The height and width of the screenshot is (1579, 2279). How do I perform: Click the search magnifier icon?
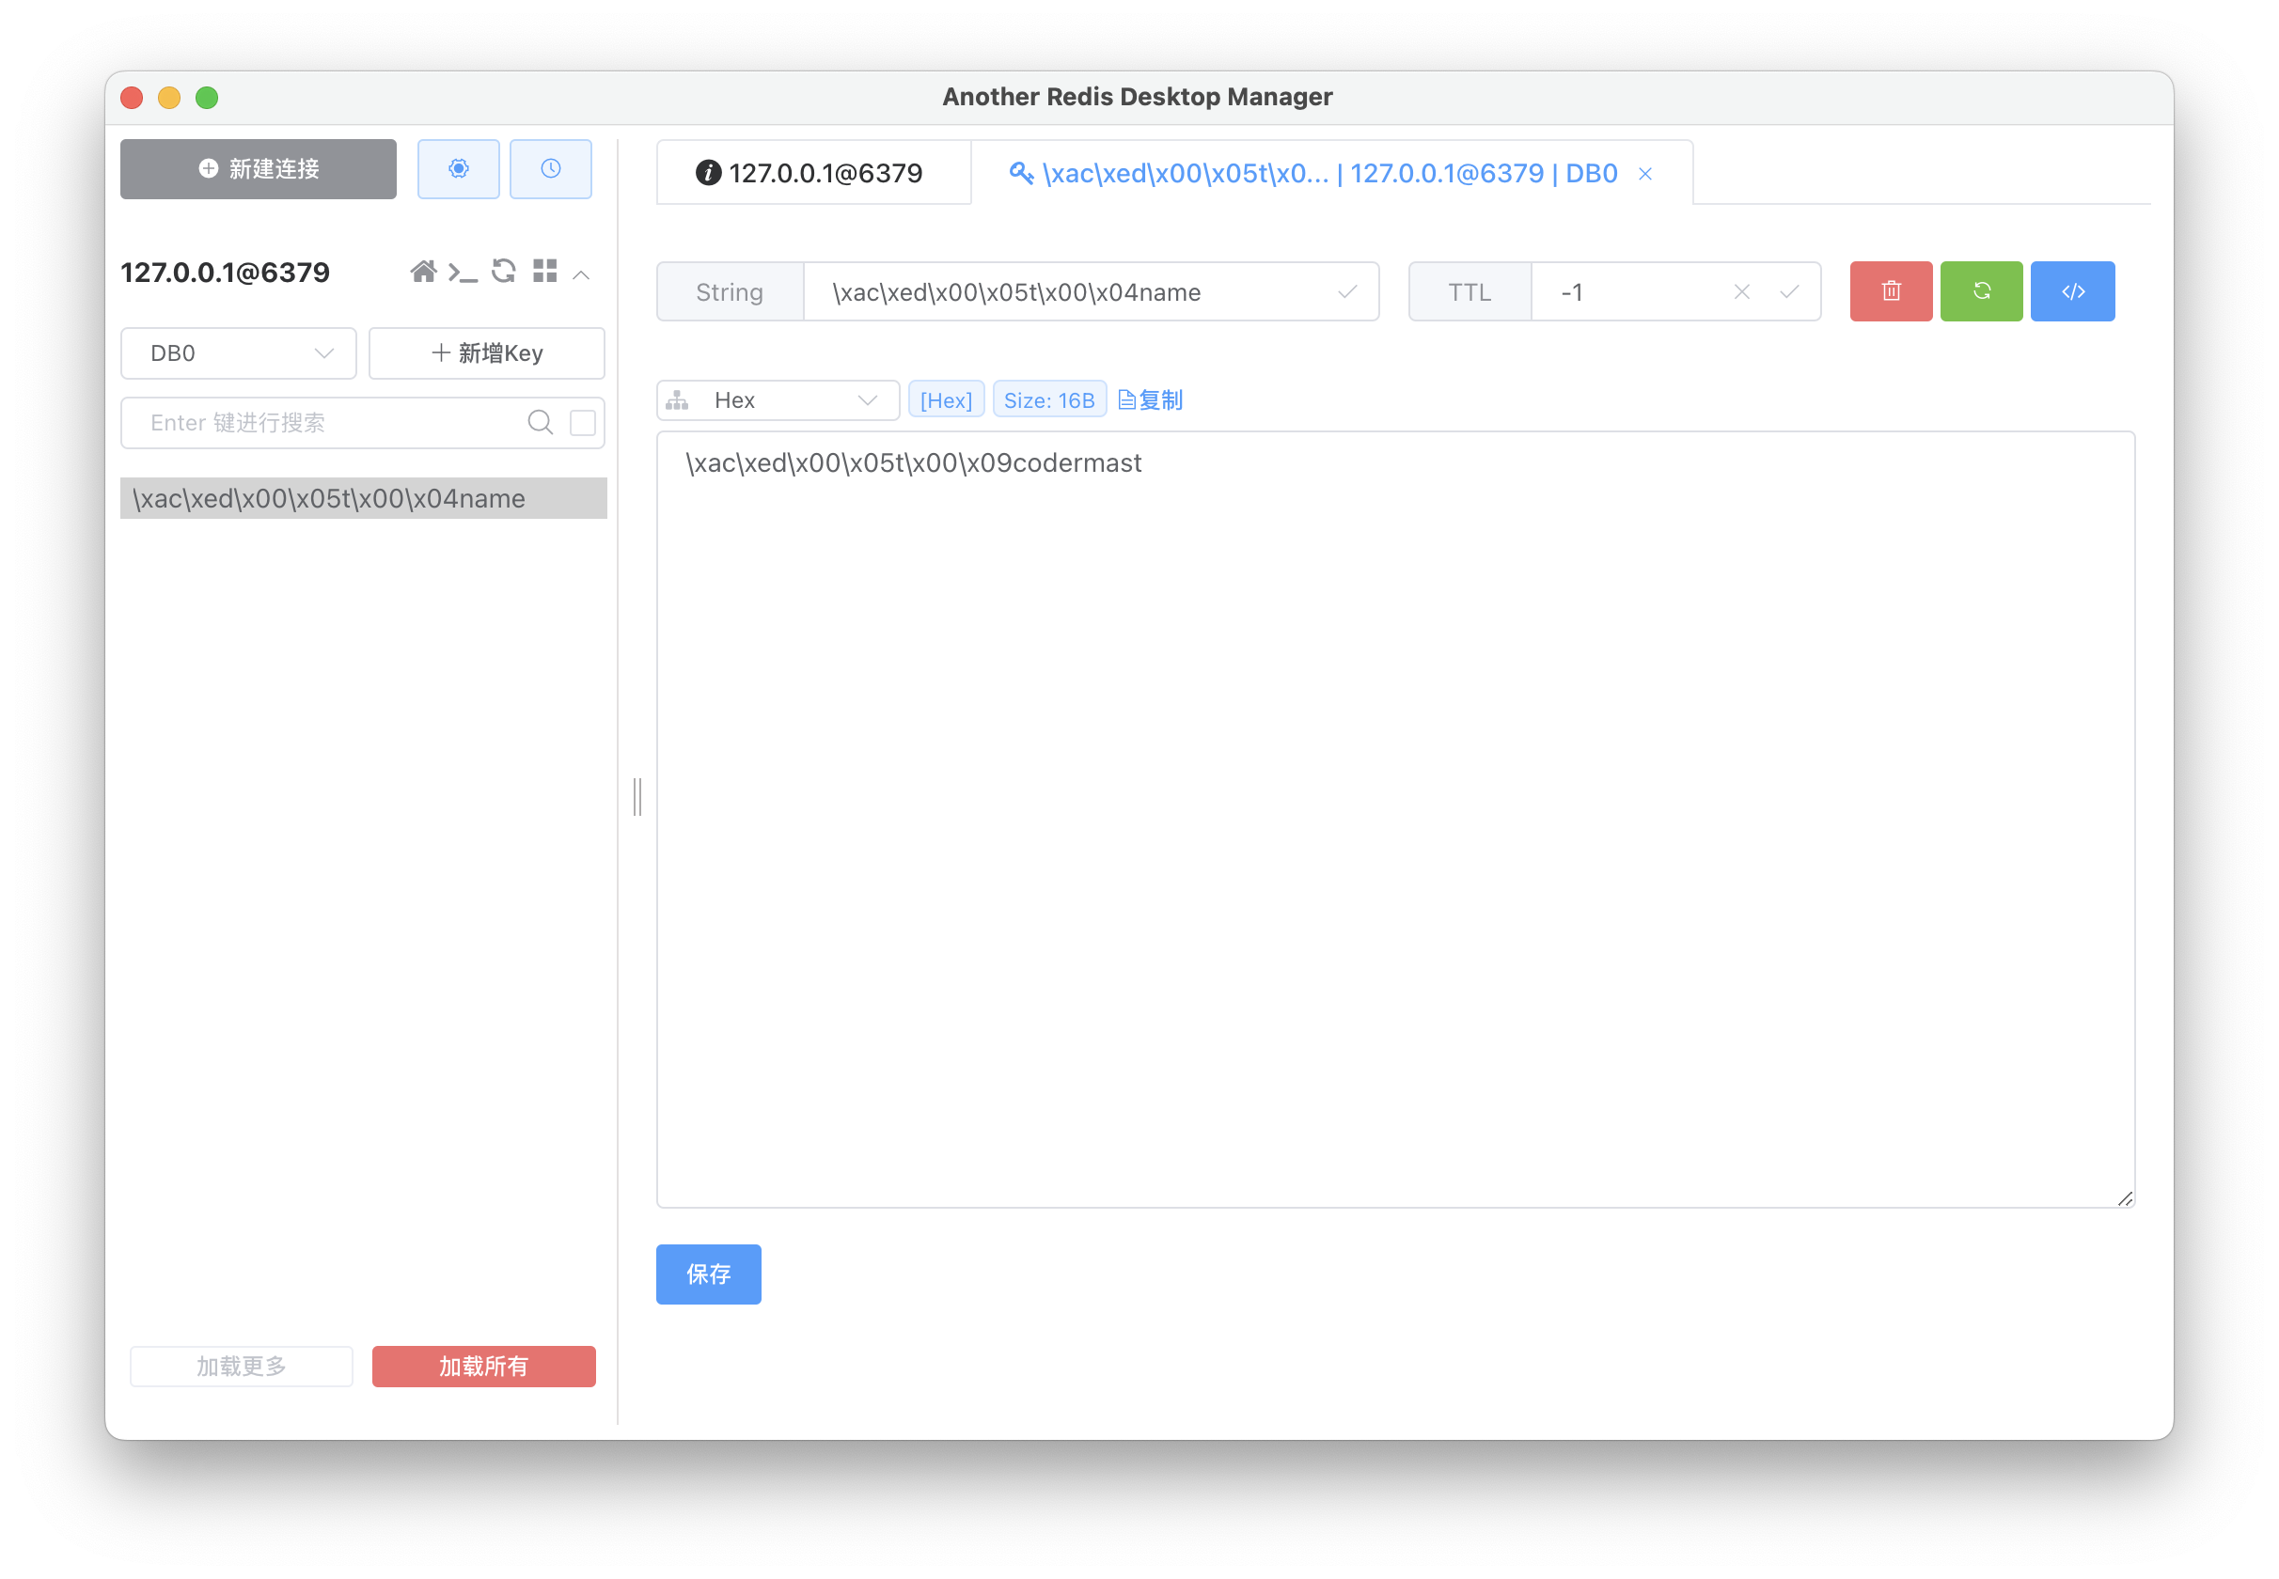coord(541,424)
